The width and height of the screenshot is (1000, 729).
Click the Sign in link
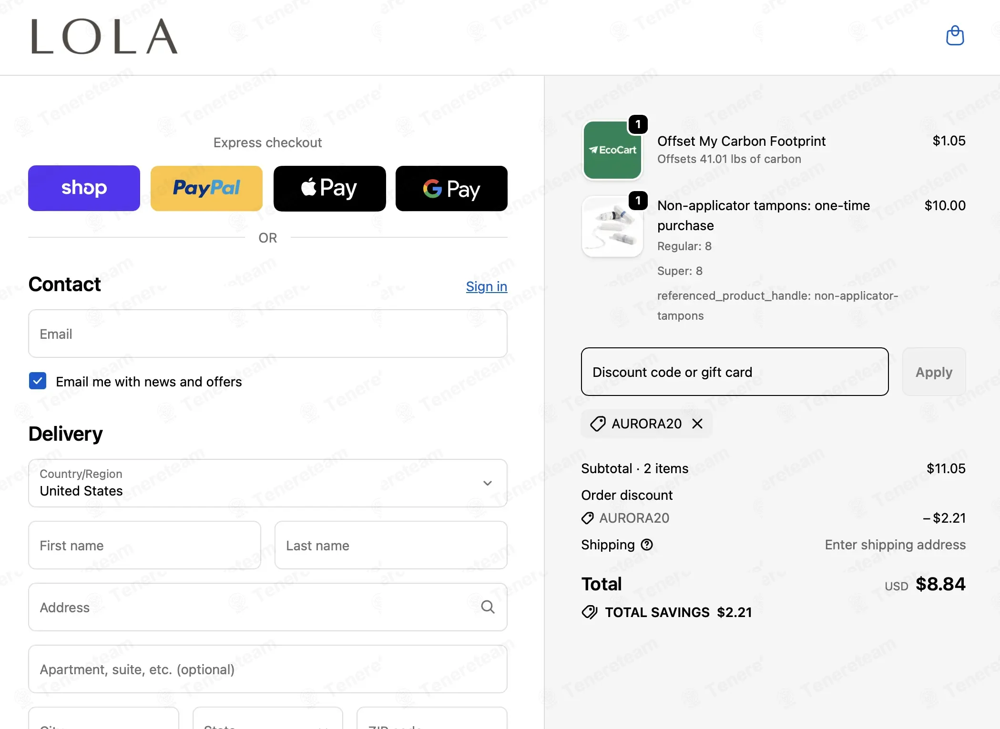point(487,286)
